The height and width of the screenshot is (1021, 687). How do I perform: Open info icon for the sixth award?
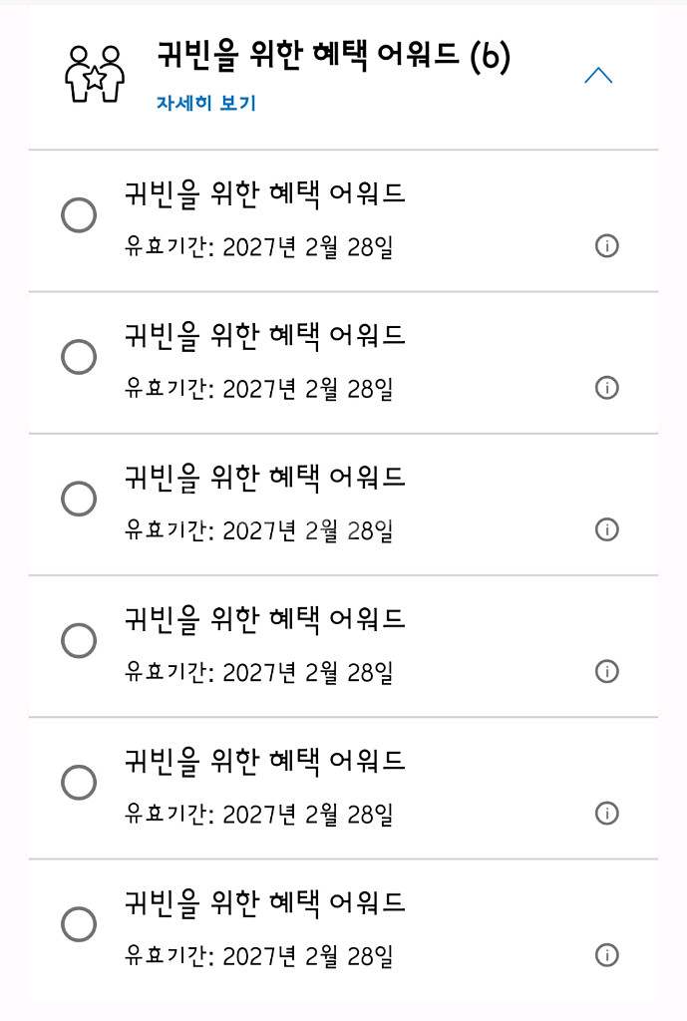606,955
